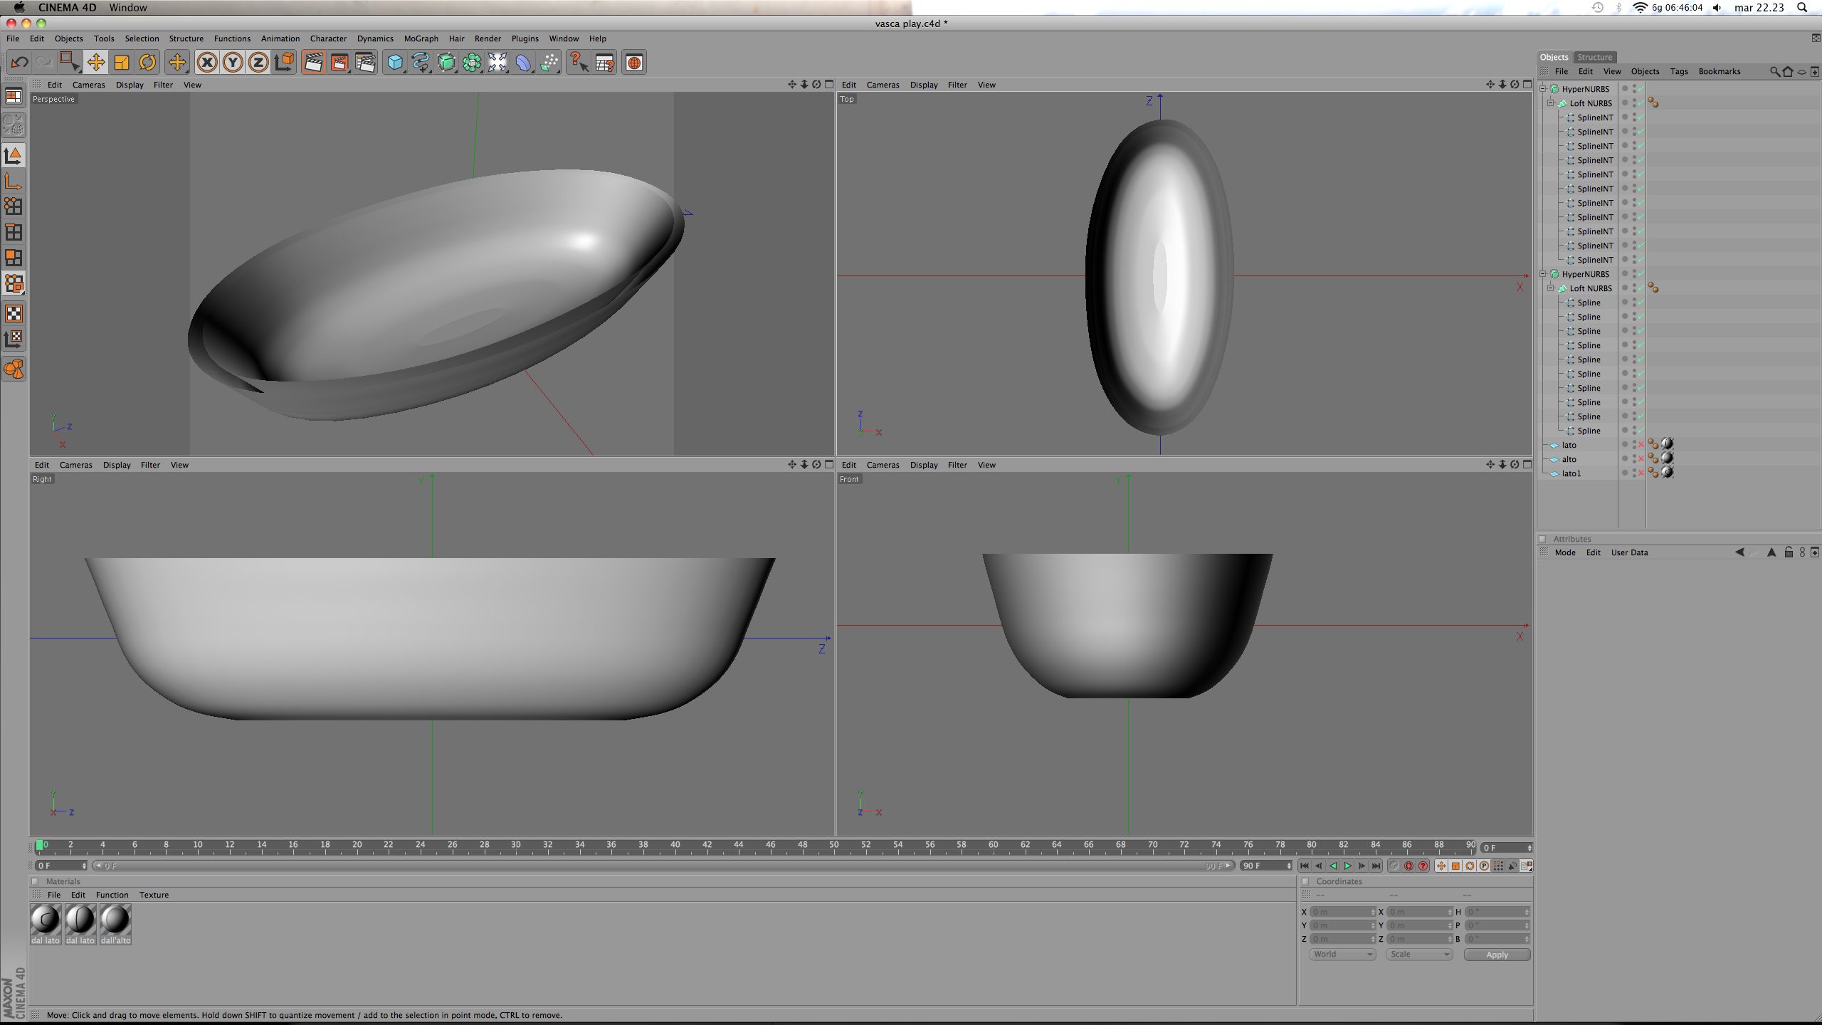The height and width of the screenshot is (1025, 1822).
Task: Toggle the X axis lock
Action: [x=207, y=63]
